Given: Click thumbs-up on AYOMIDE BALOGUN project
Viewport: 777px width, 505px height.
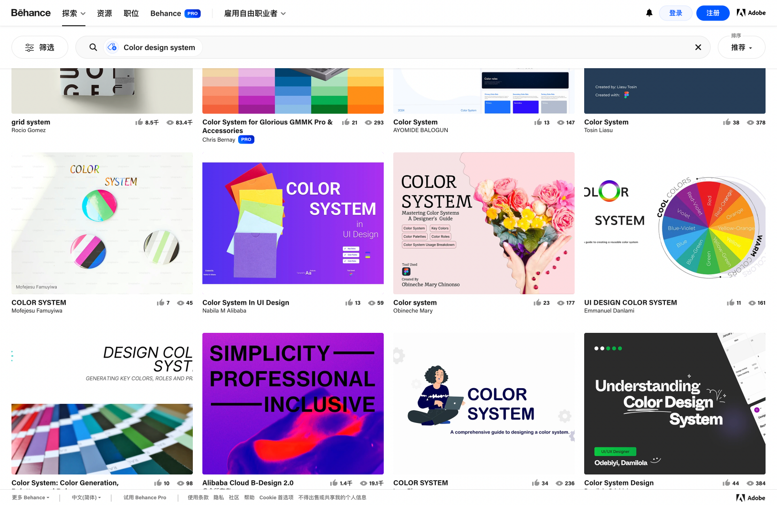Looking at the screenshot, I should point(538,122).
